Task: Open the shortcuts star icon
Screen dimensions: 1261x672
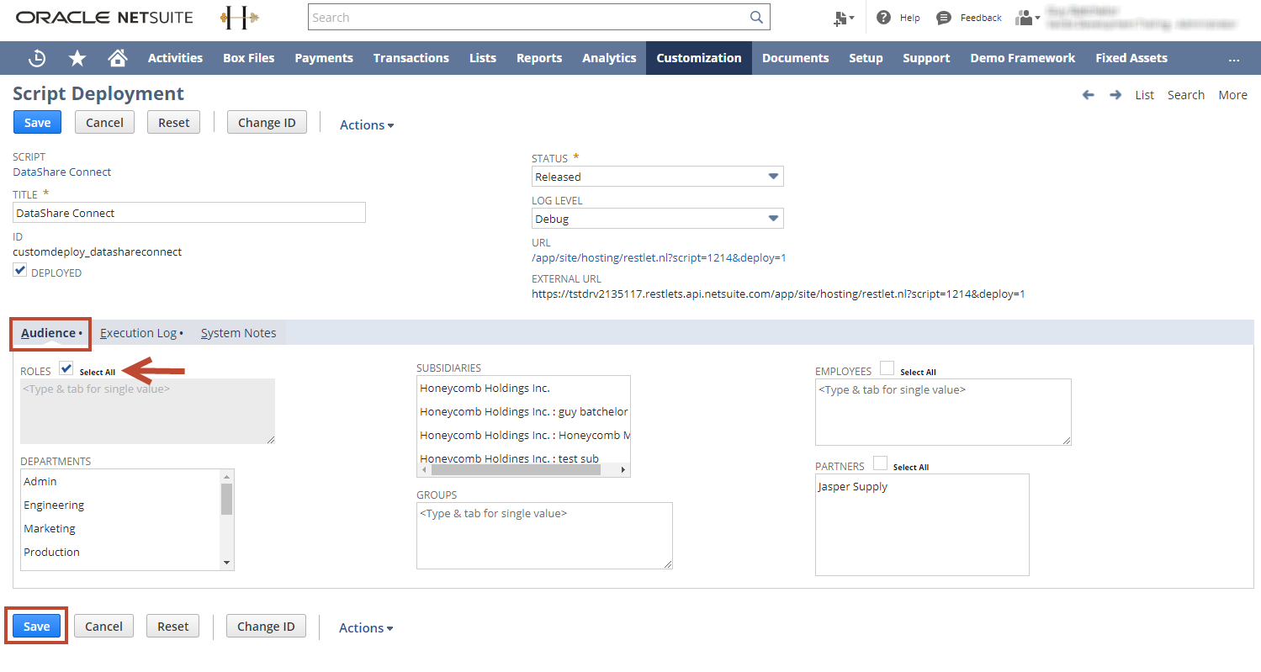Action: point(77,58)
